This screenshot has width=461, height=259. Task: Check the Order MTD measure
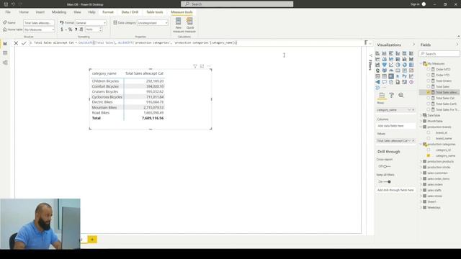429,69
